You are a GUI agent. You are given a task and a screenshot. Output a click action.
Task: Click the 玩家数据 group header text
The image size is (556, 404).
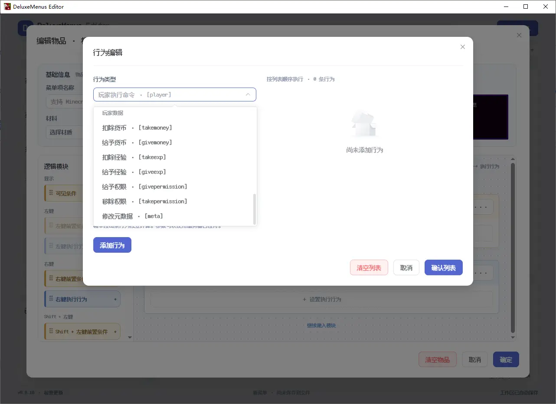[x=113, y=113]
